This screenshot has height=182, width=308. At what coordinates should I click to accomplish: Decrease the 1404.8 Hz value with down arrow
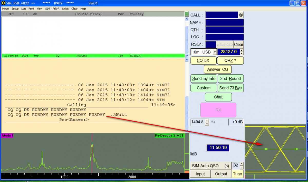click(207, 124)
